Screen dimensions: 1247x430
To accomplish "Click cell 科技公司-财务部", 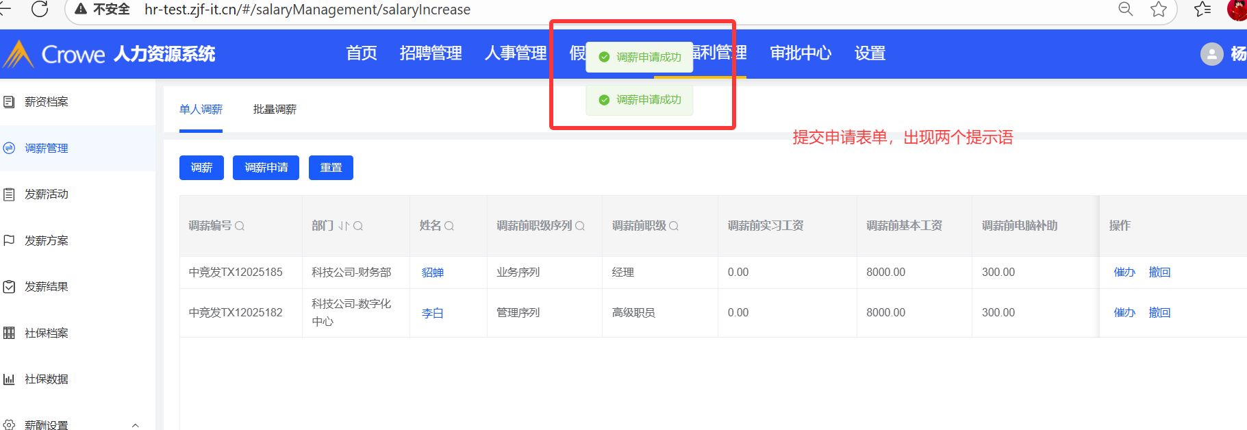I will tap(351, 272).
